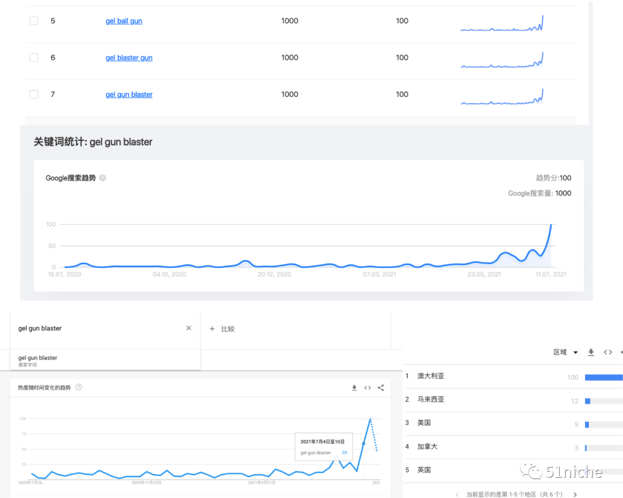Go to next page of regions

click(x=575, y=495)
